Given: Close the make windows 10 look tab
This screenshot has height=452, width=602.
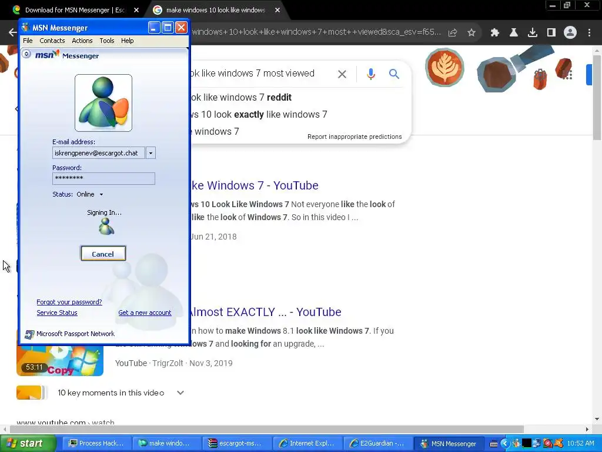Looking at the screenshot, I should (277, 10).
